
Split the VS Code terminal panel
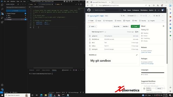74,70
